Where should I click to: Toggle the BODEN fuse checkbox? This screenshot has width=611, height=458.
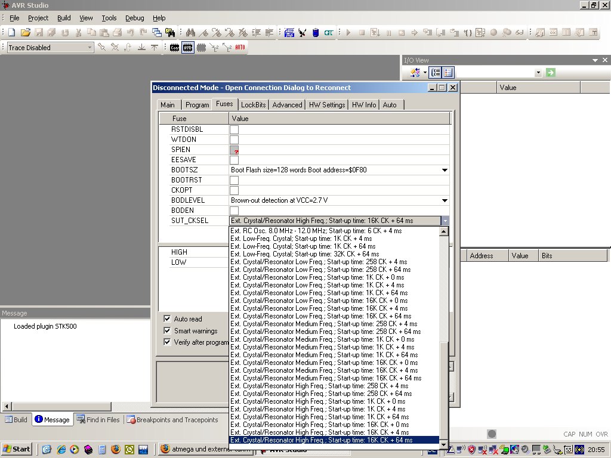(234, 211)
